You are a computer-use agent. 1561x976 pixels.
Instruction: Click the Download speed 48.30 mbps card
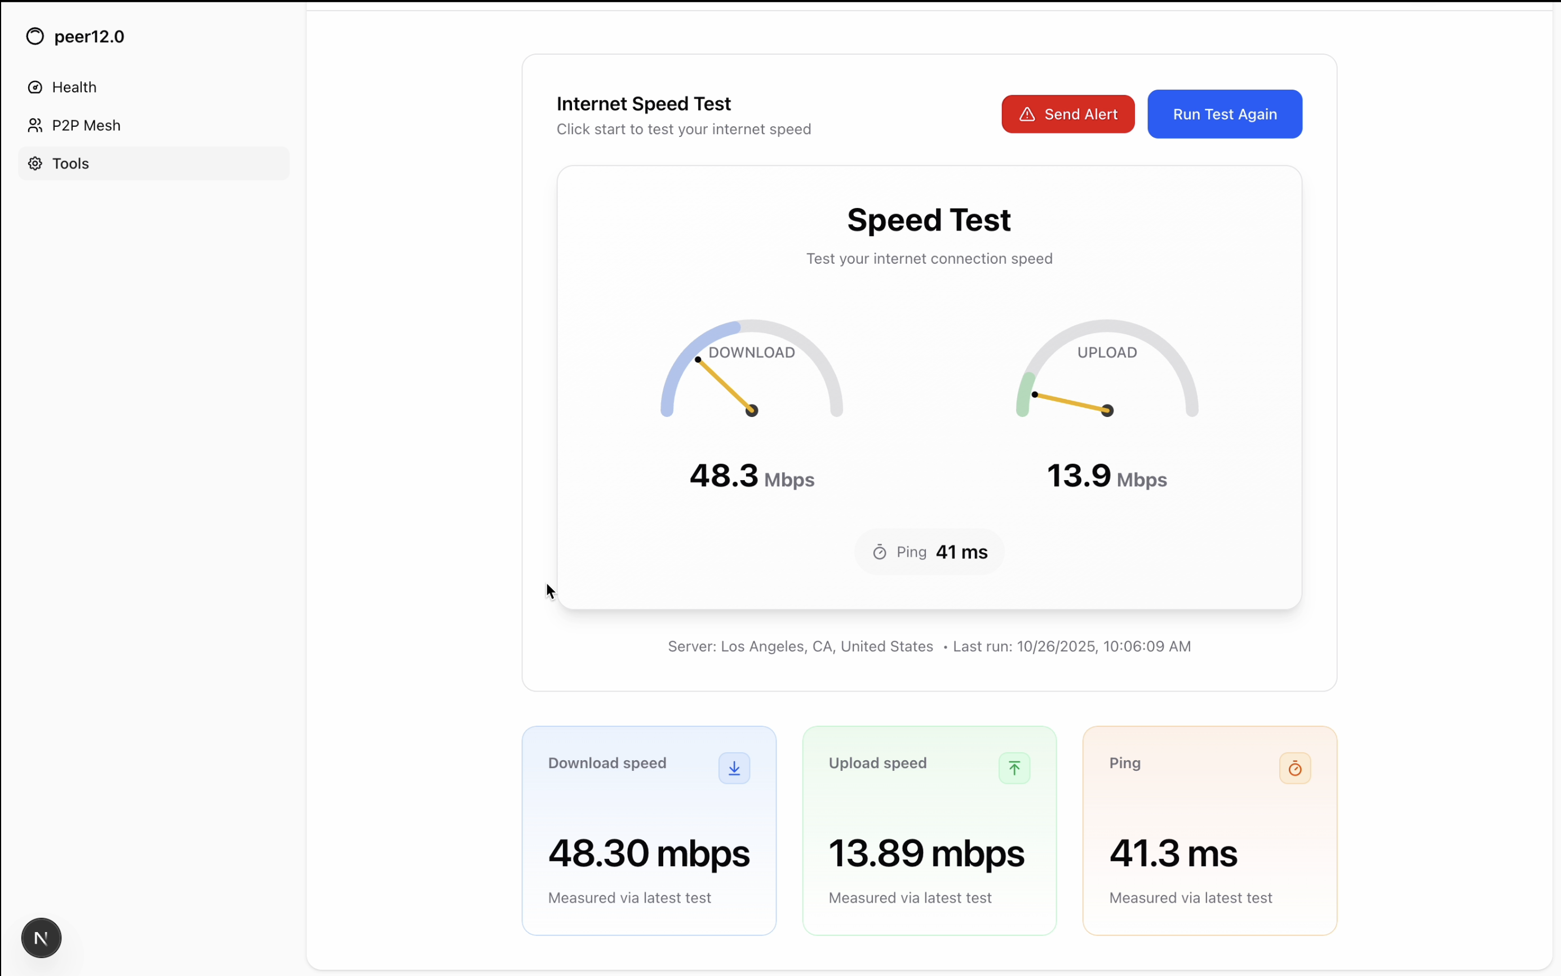pyautogui.click(x=648, y=830)
